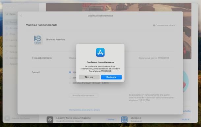The width and height of the screenshot is (201, 127).
Task: Open Linearity Move Crea Animazione title
Action: pyautogui.click(x=73, y=118)
